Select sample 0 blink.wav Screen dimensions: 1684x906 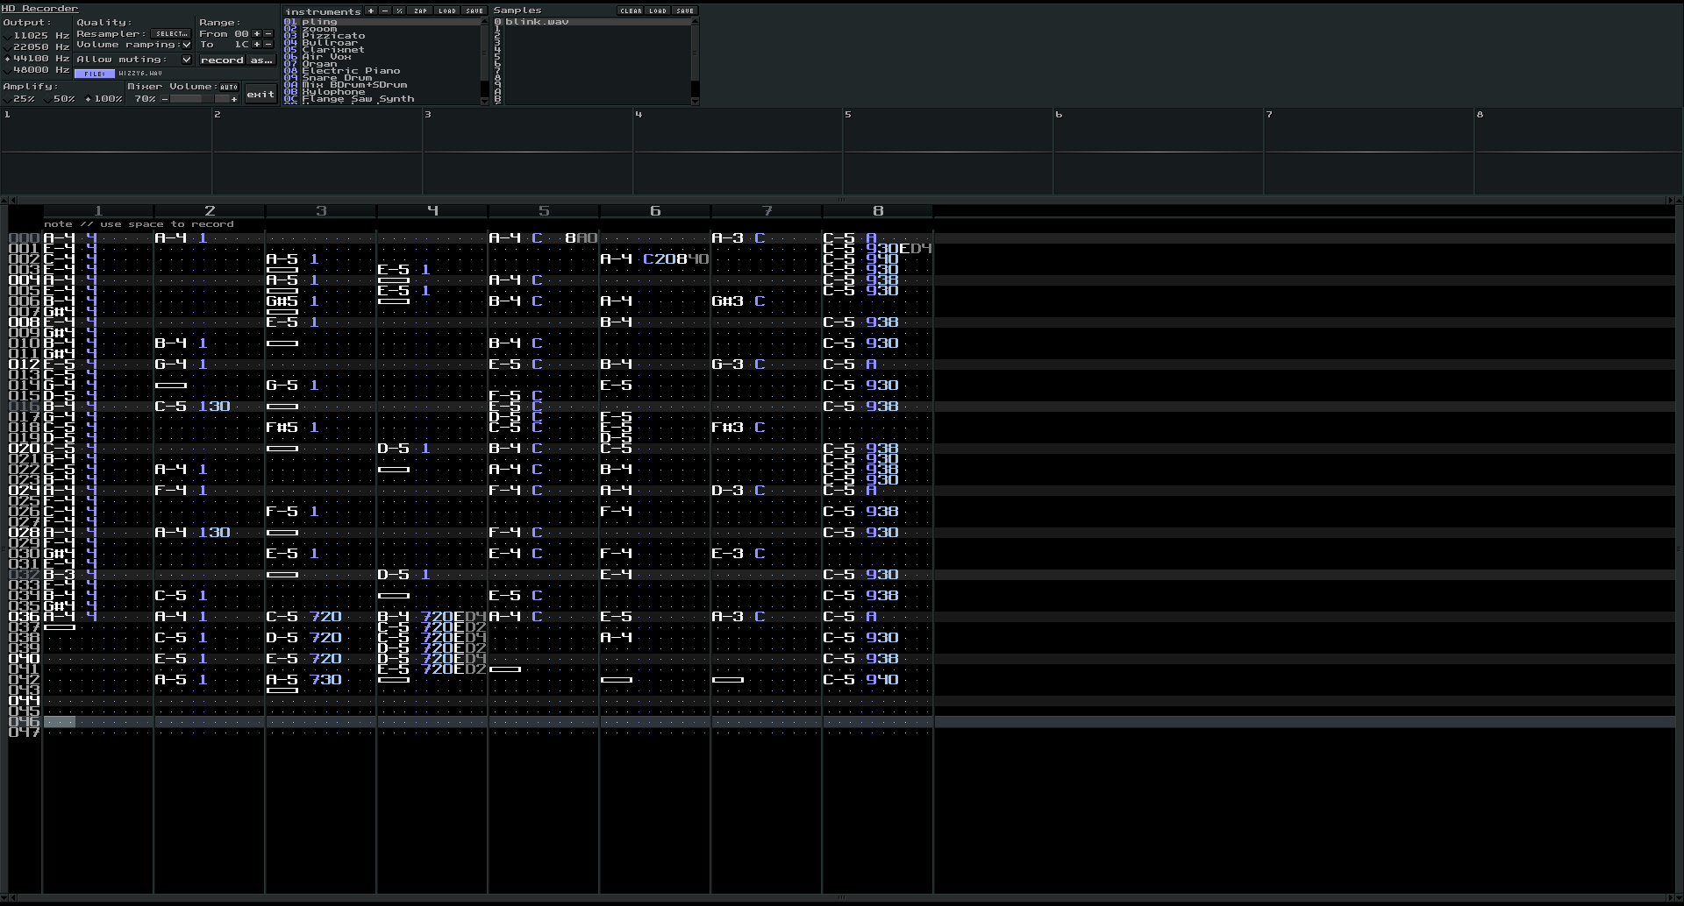click(x=592, y=22)
